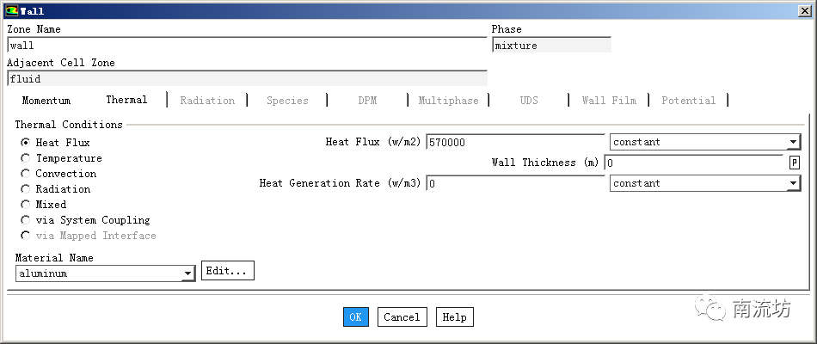Click the Wall dialog title bar icon

(x=11, y=11)
